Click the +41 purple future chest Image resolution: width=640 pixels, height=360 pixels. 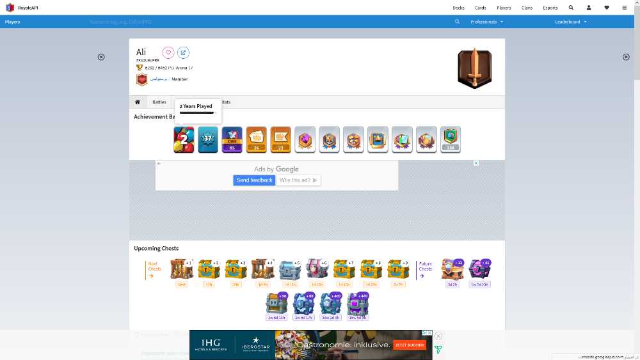click(479, 269)
